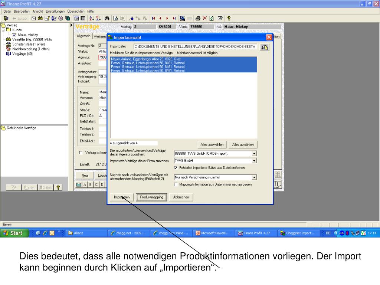Open search with the binoculars icon

point(107,19)
